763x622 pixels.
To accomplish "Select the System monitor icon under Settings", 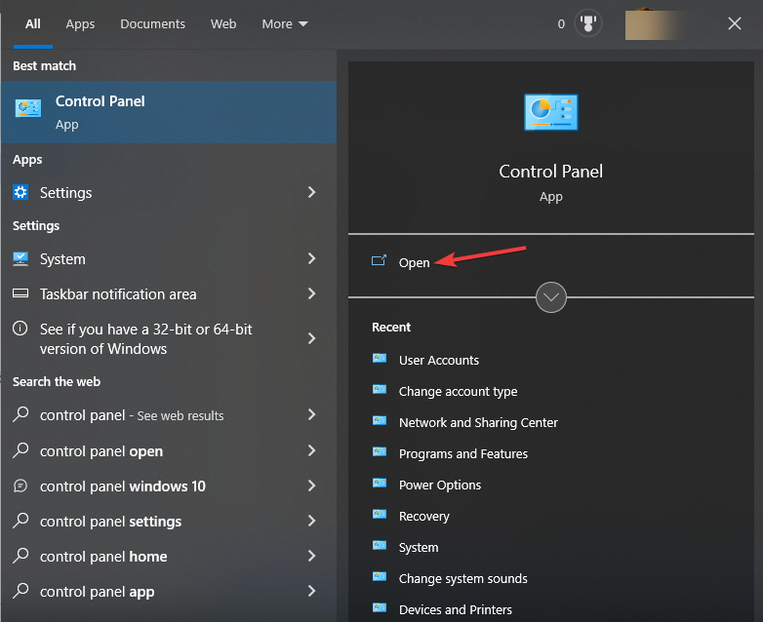I will 20,258.
